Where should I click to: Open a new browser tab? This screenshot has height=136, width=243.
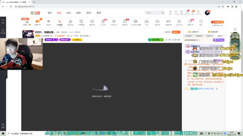[34, 2]
